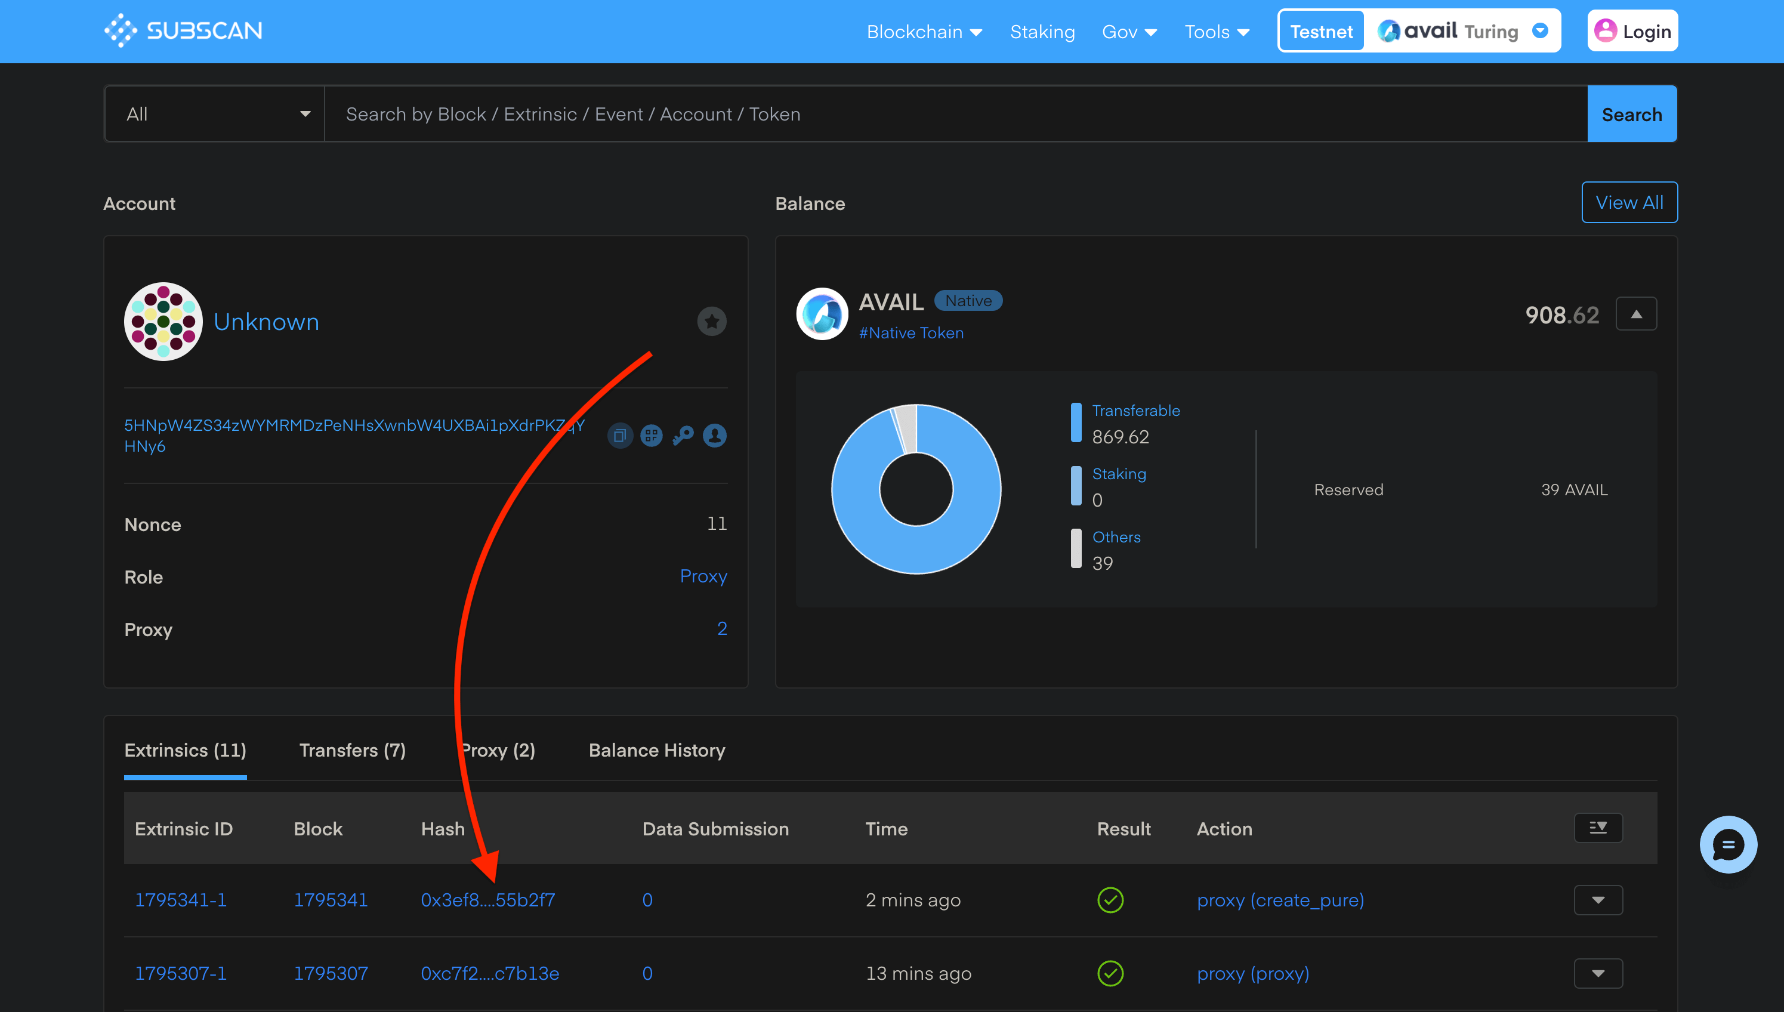
Task: Show the address QR code icon
Action: tap(651, 436)
